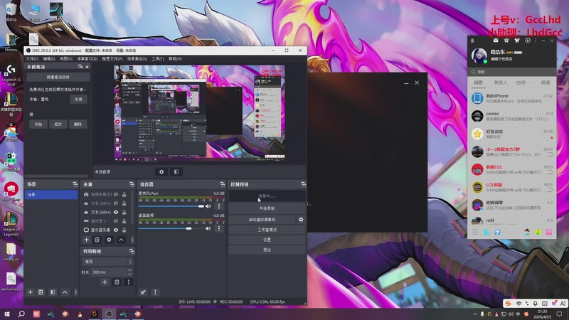Open scene filters icon in 场景 panel

pyautogui.click(x=53, y=292)
